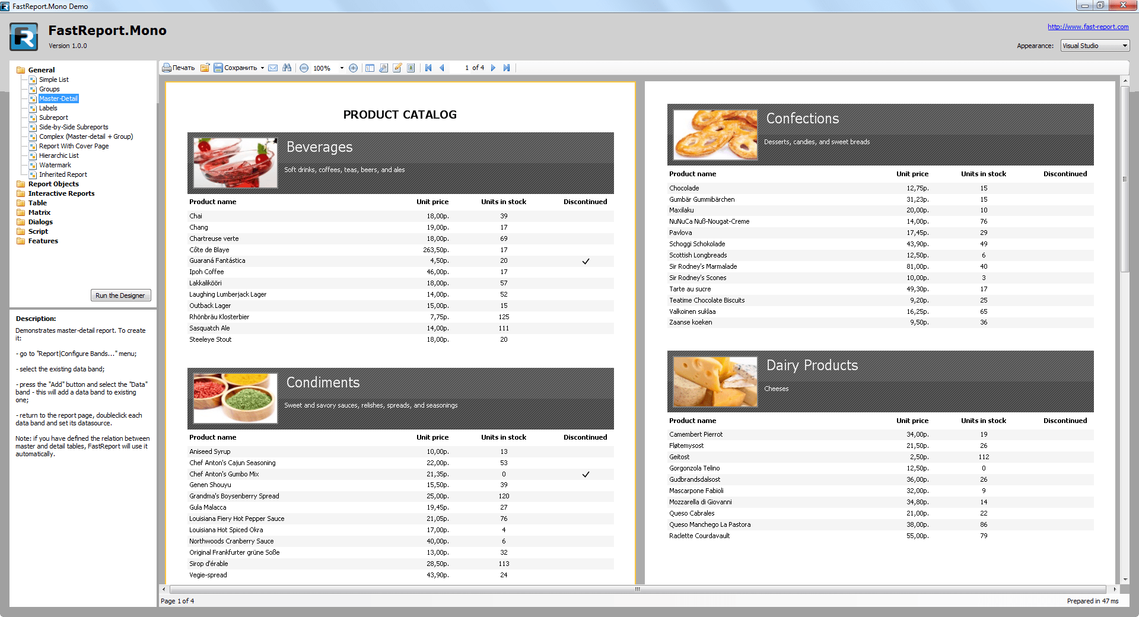
Task: Click the Guaraná Fantástica discontinued checkmark
Action: coord(586,261)
